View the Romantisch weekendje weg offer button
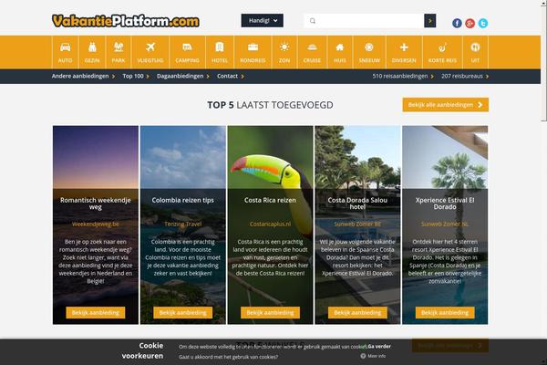 tap(95, 313)
